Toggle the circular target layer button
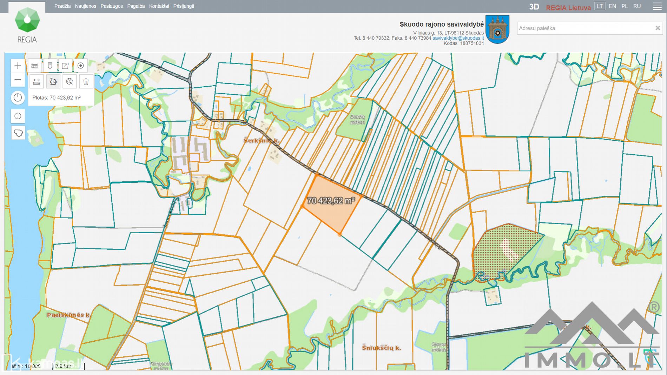This screenshot has width=667, height=375. (80, 66)
